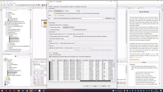Open the 'Read from' dropdown

(x=59, y=11)
